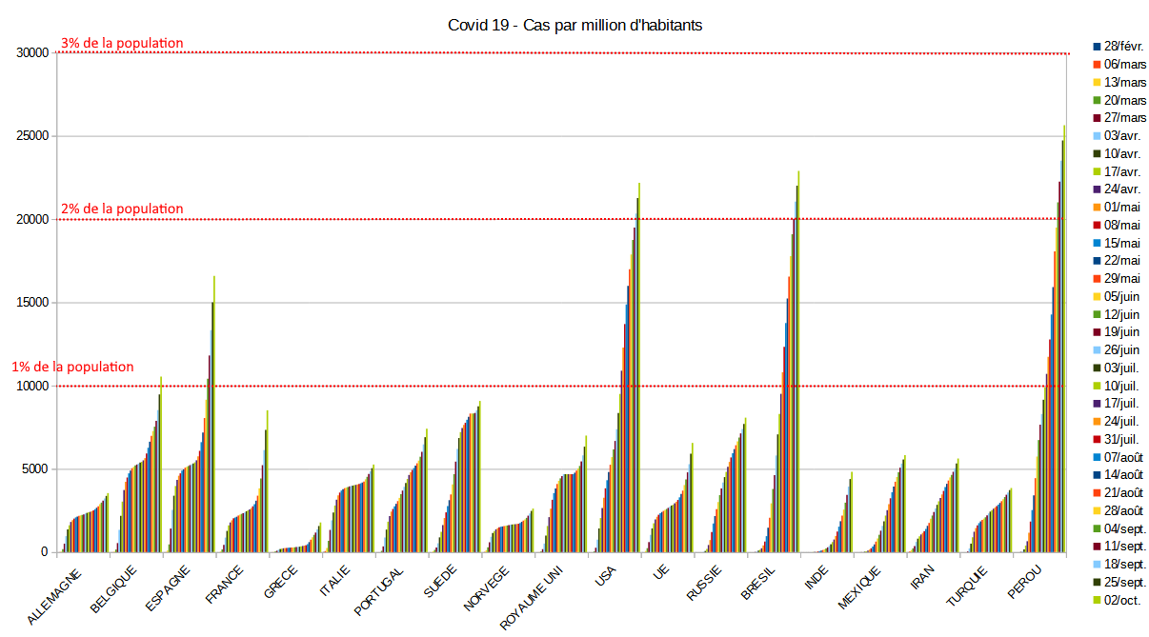Screen dimensions: 1149x637
Task: Click the BRESIL axis label
Action: coord(758,584)
